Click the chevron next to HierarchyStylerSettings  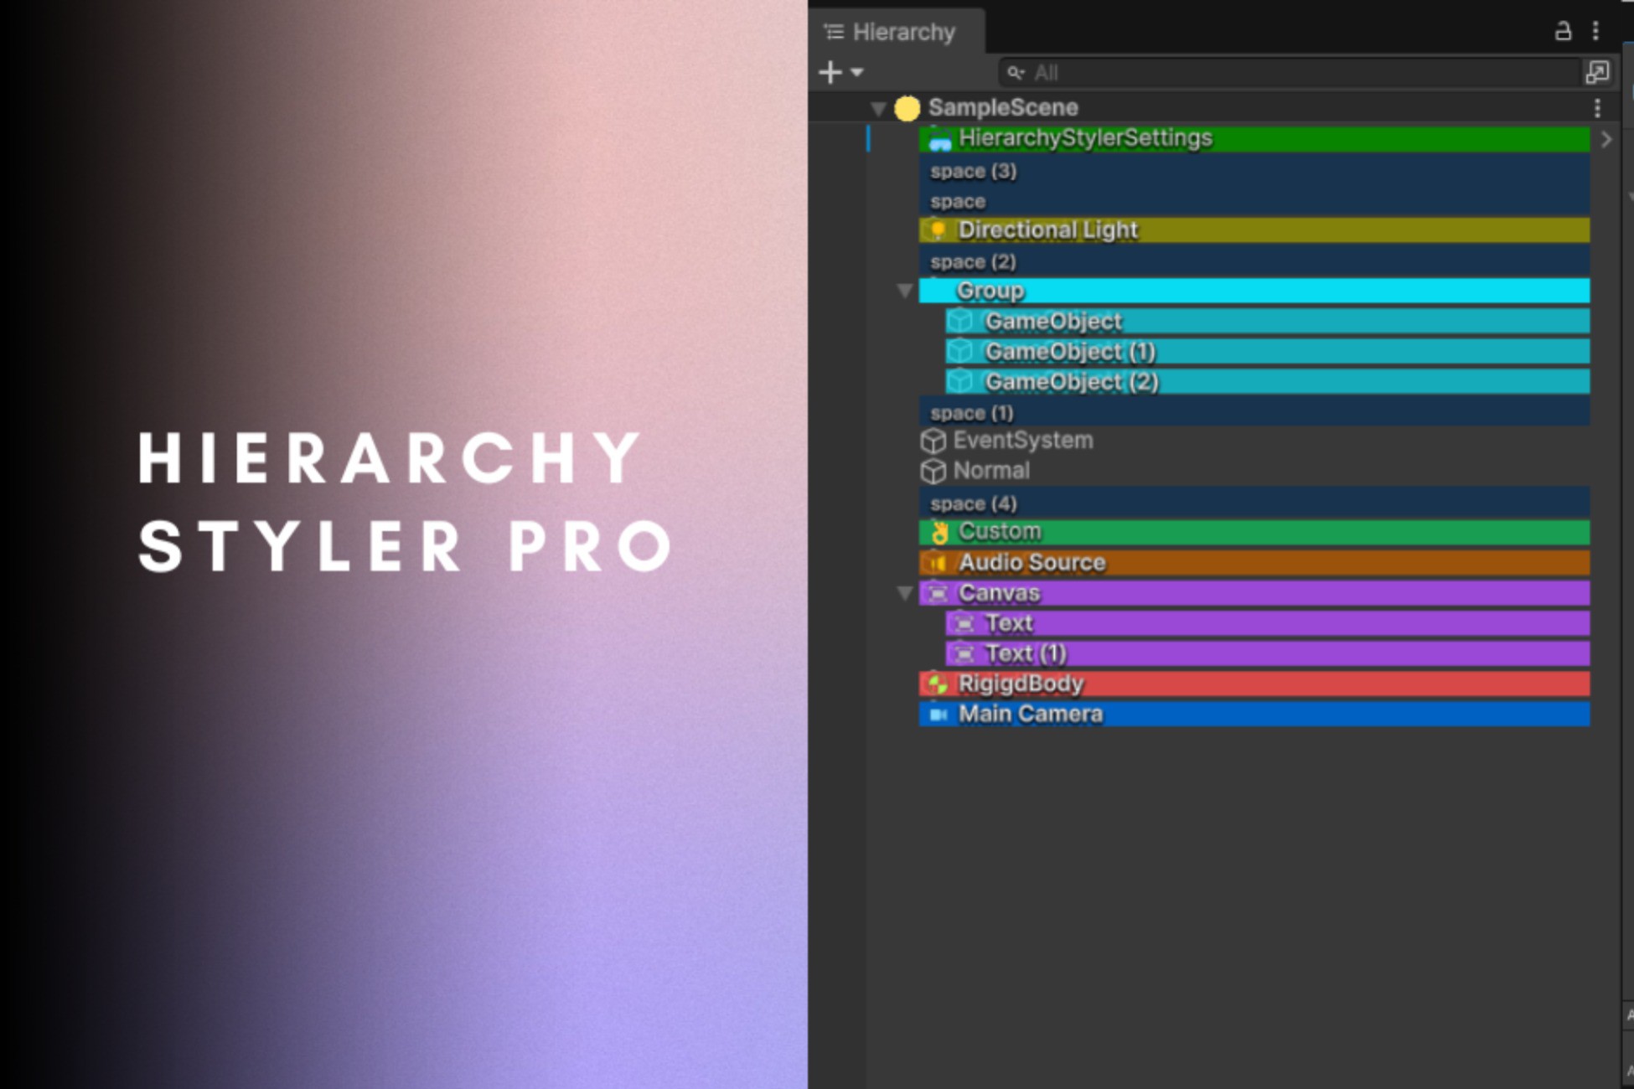coord(1606,139)
